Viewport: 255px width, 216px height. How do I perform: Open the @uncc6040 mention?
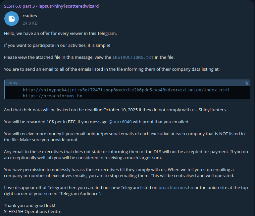pos(120,122)
